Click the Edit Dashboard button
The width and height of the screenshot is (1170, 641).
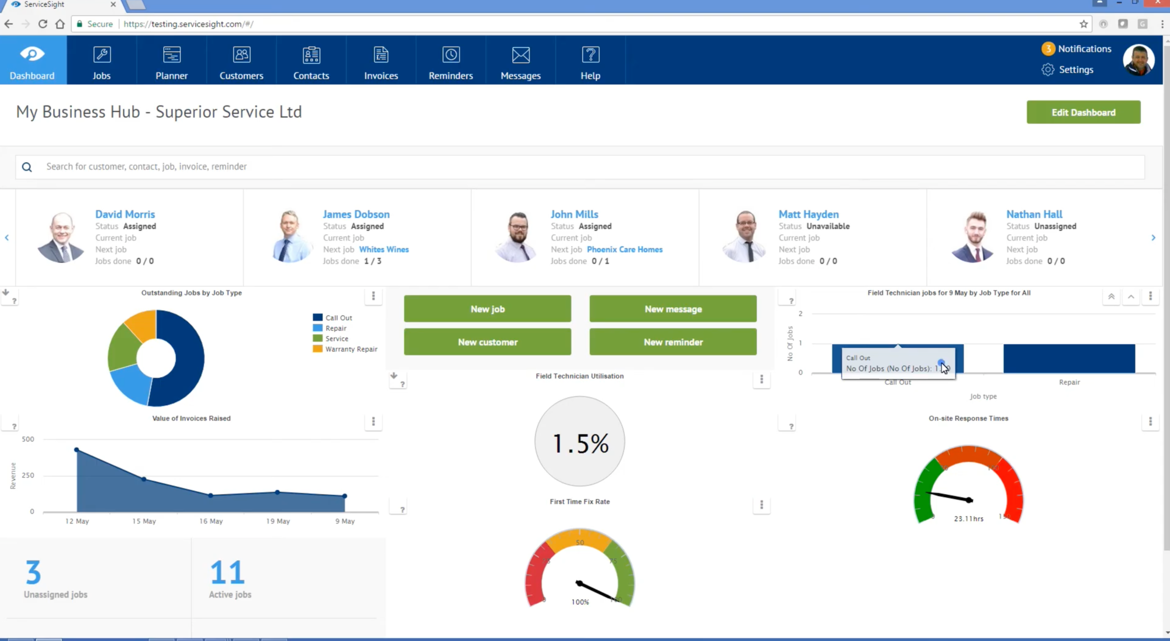click(x=1083, y=112)
